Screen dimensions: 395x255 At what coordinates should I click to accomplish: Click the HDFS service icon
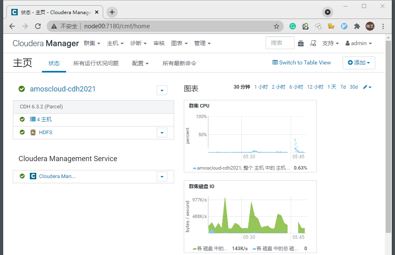point(33,133)
